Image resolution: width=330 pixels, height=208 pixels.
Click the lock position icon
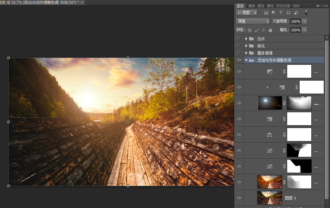click(263, 30)
